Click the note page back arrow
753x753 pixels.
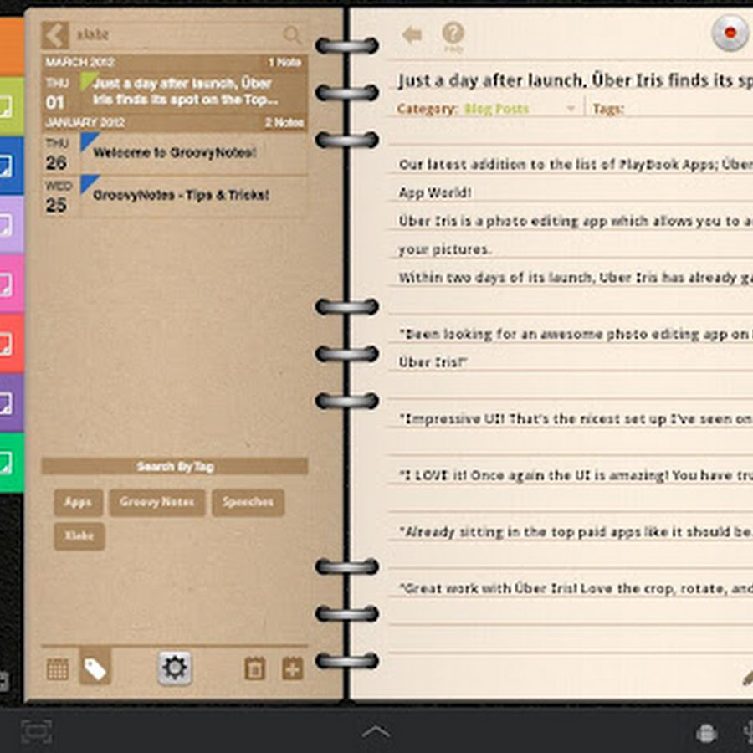point(412,35)
